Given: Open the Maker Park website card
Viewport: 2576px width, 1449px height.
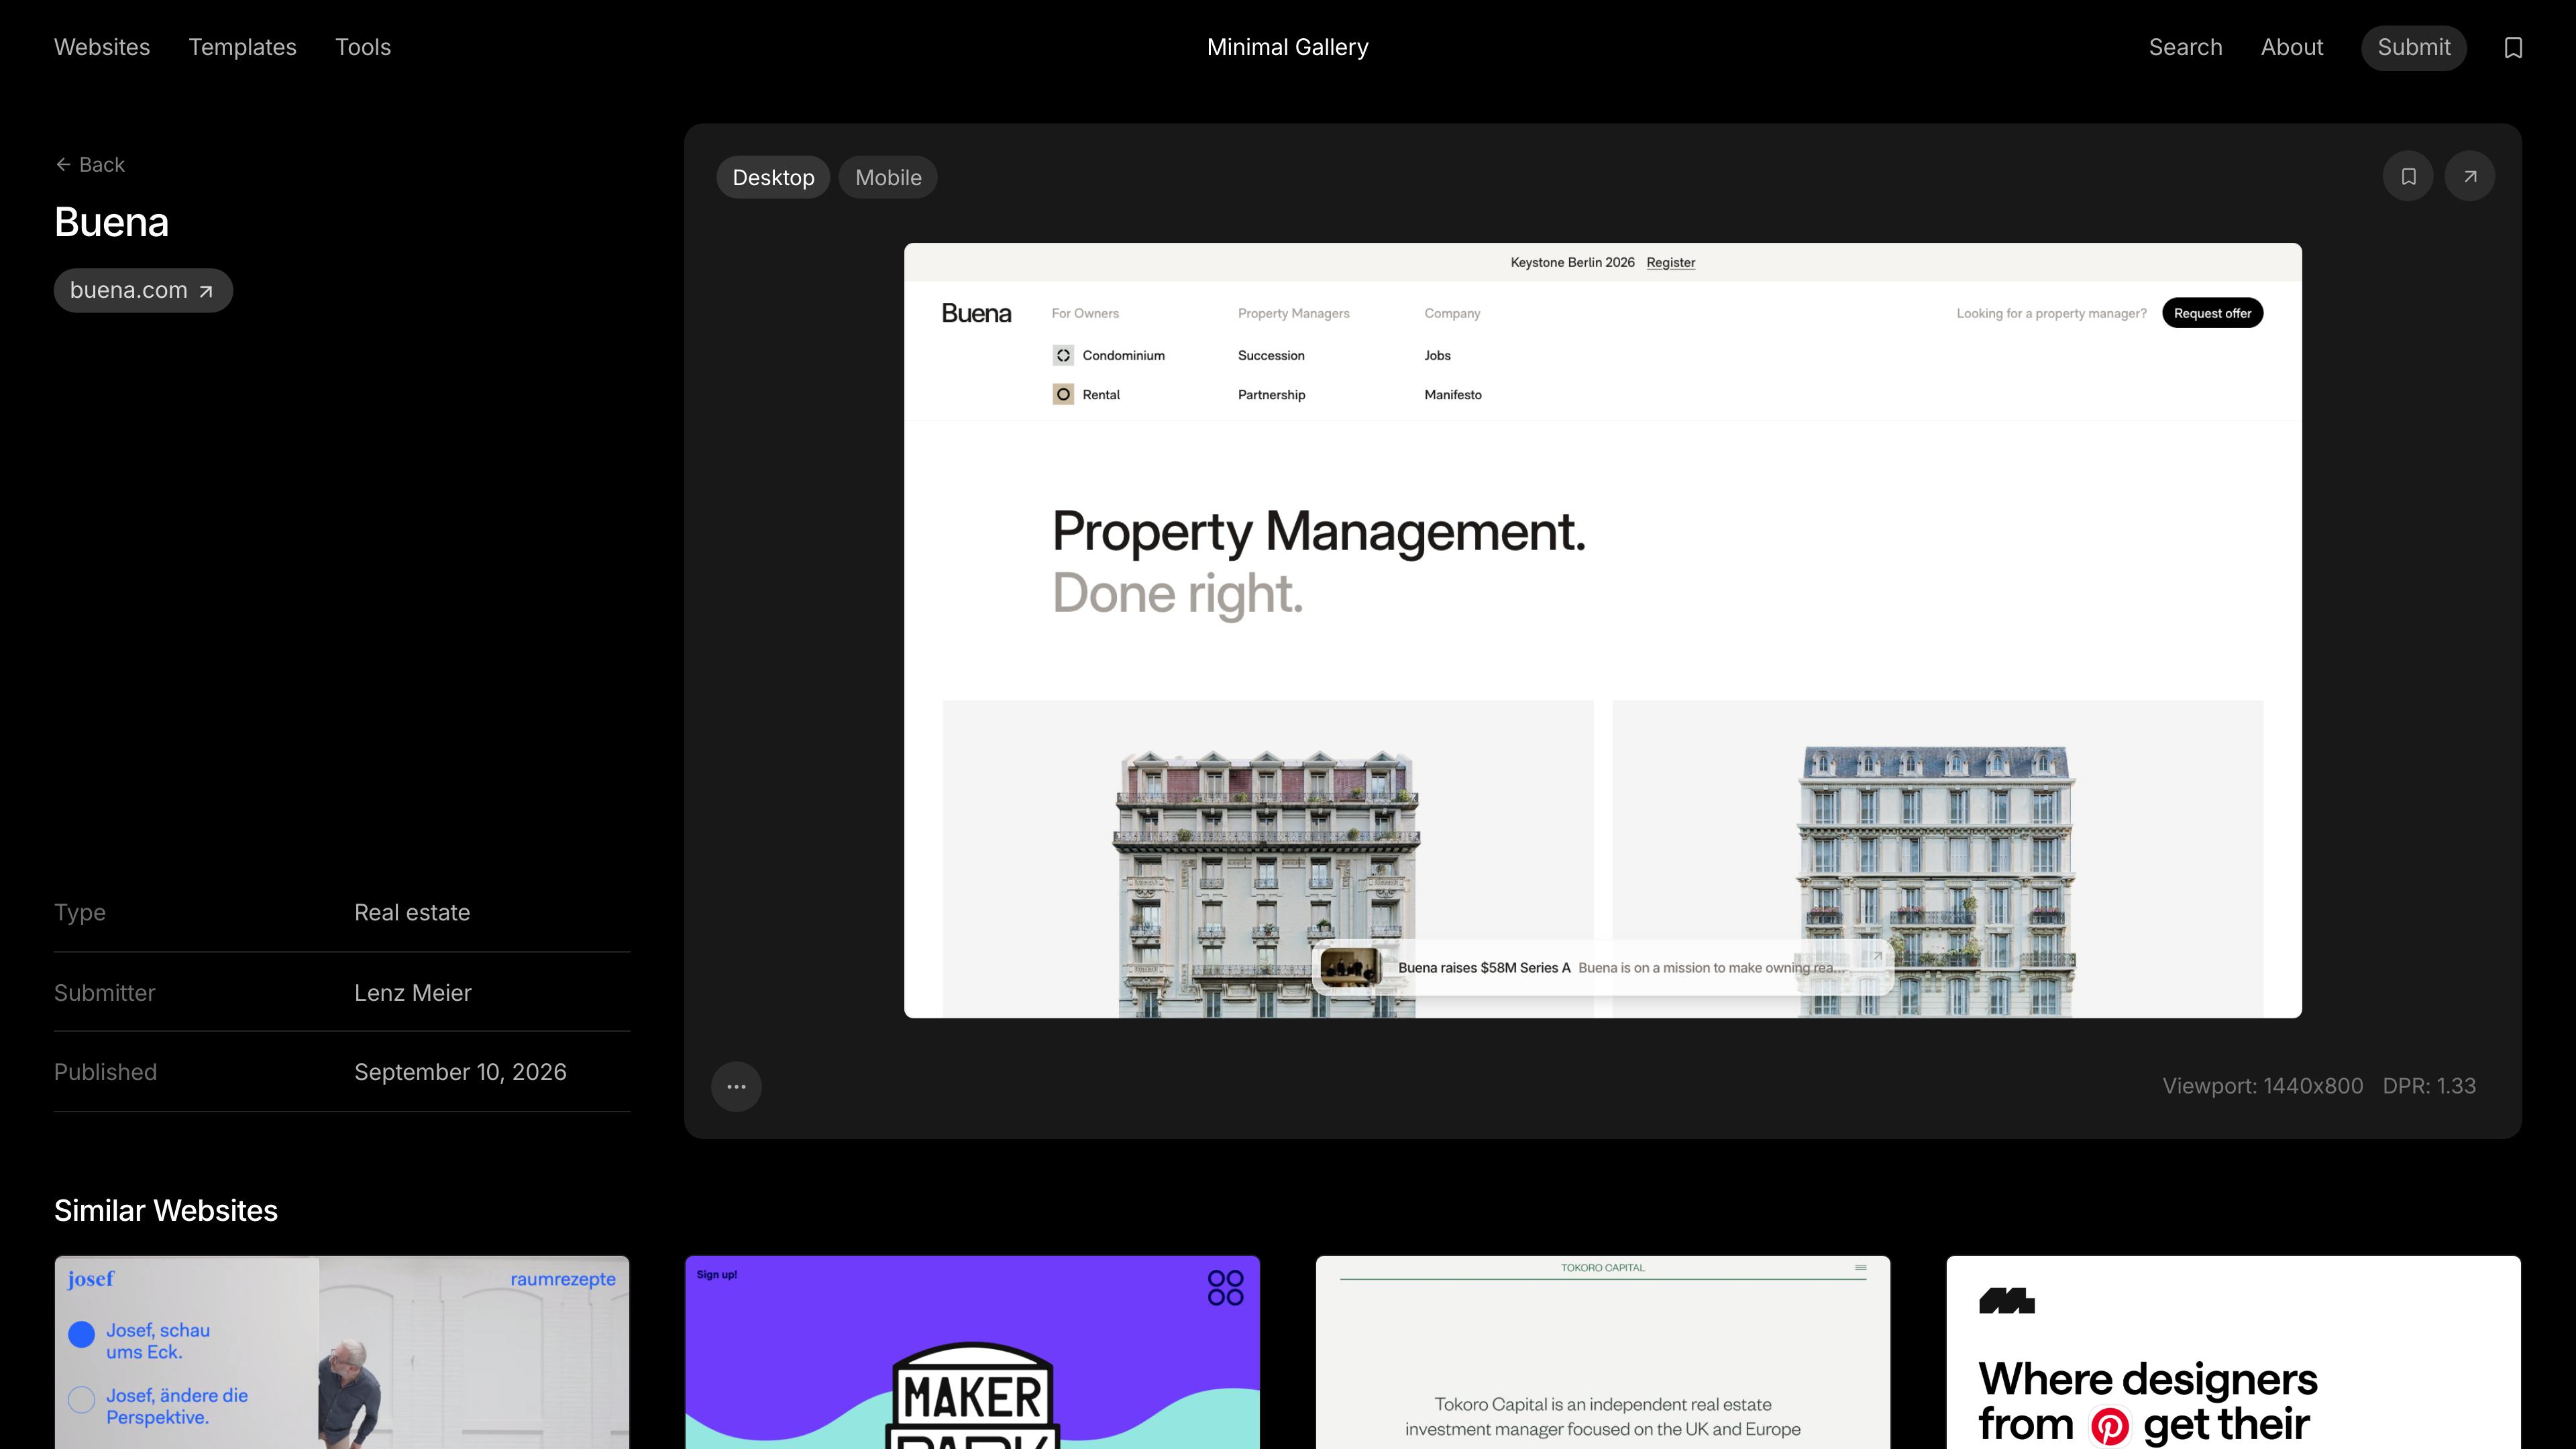Looking at the screenshot, I should pos(973,1352).
